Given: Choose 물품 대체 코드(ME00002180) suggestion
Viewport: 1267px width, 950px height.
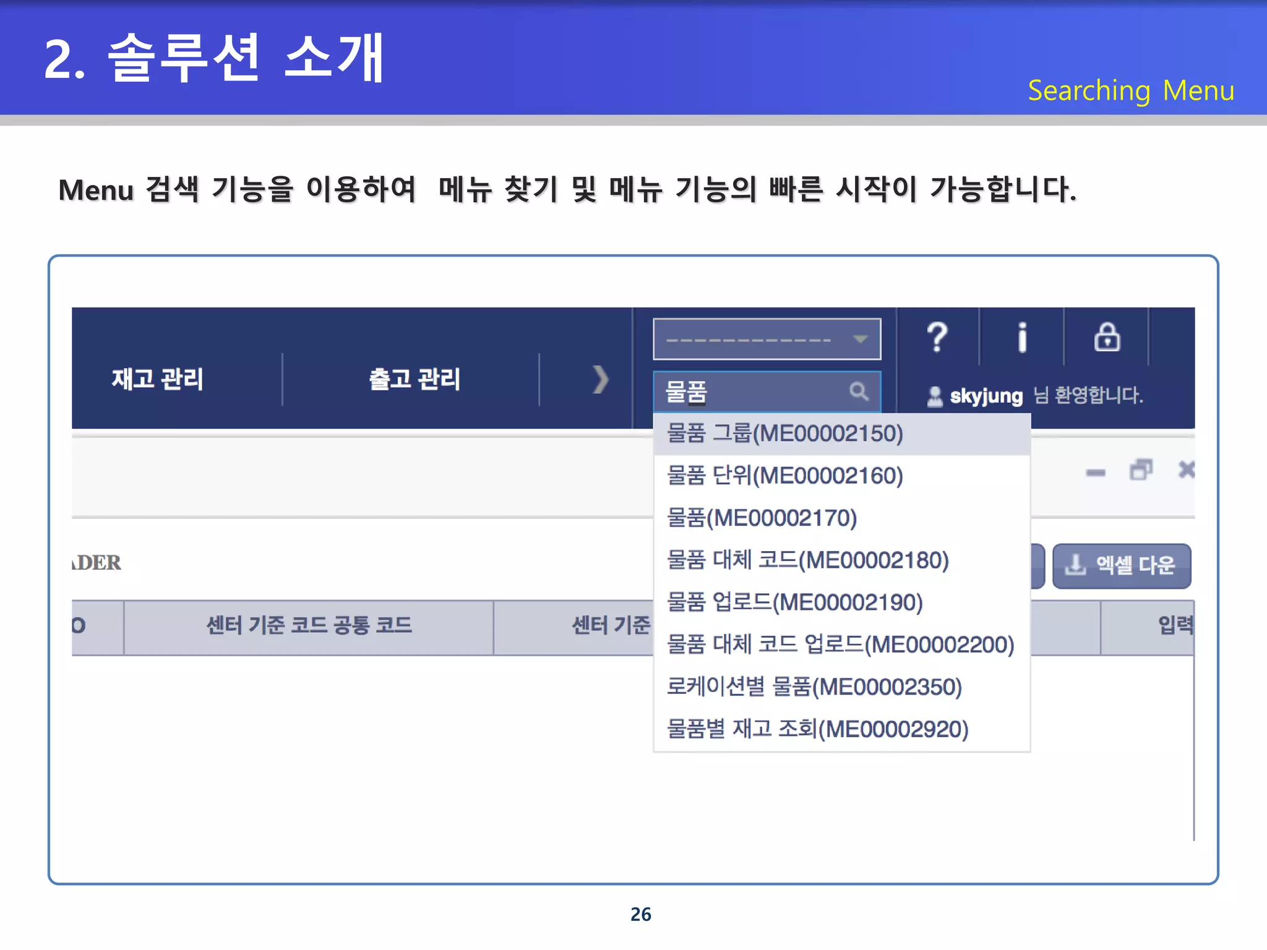Looking at the screenshot, I should pos(841,560).
